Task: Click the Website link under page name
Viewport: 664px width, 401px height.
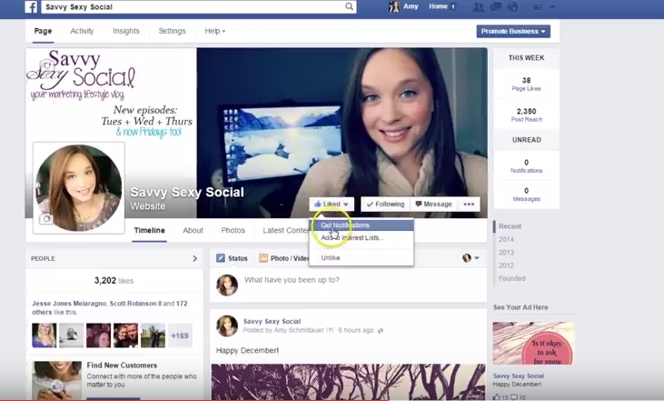Action: point(147,206)
